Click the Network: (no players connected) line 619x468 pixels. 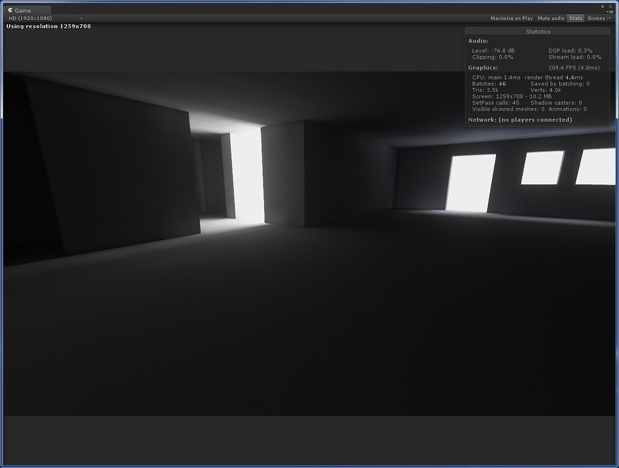click(519, 120)
